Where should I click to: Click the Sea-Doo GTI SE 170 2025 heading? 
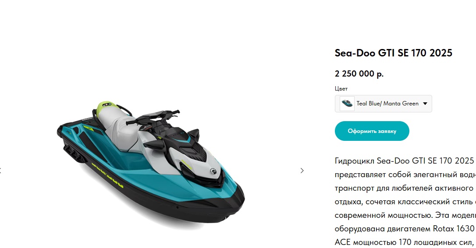pyautogui.click(x=394, y=53)
